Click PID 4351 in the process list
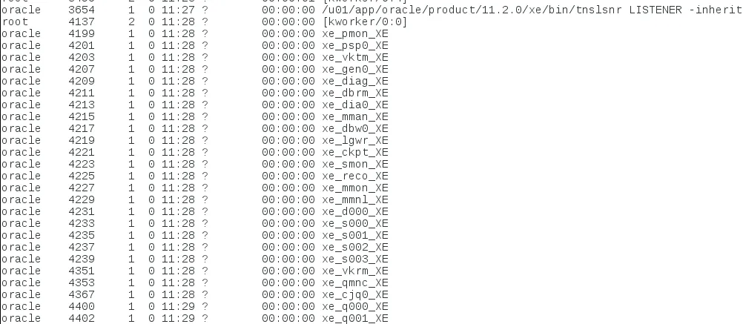Viewport: 743px width, 324px height. click(x=81, y=271)
